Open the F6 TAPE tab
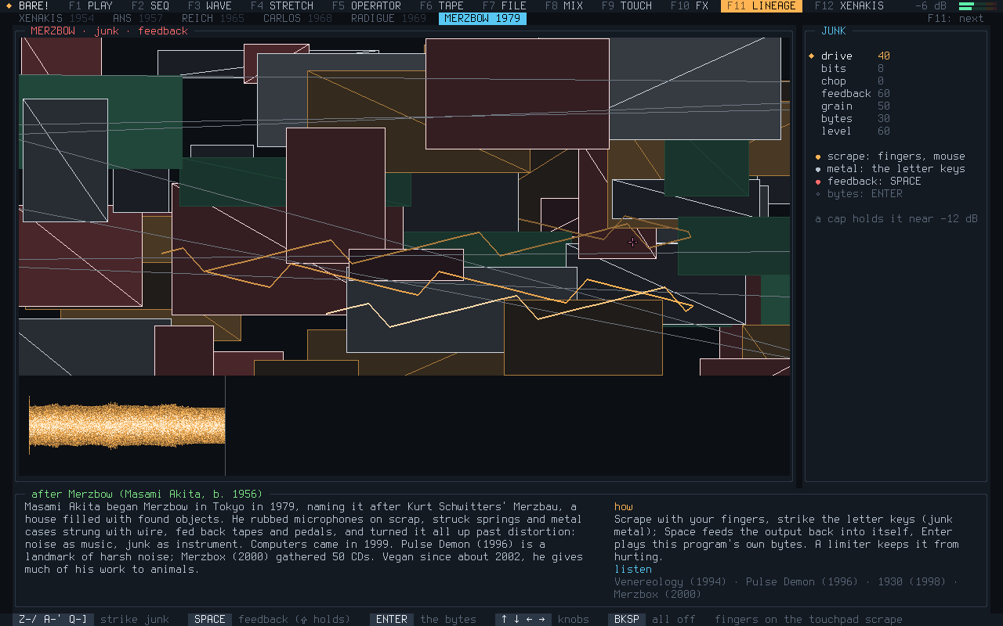Screen dimensions: 1003x626 442,5
